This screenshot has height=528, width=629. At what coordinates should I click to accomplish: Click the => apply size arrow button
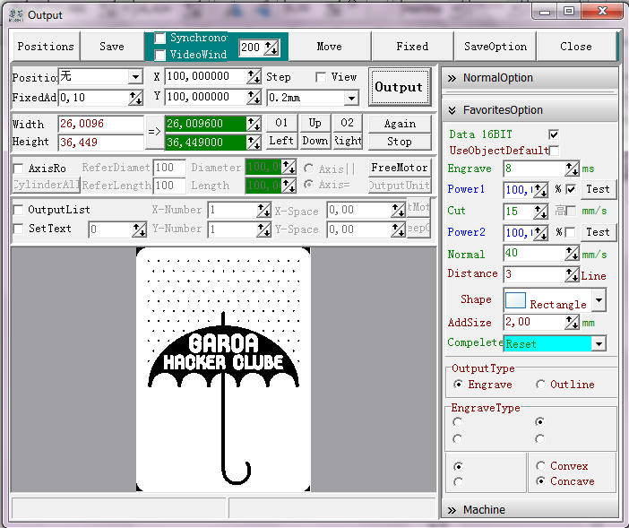tap(154, 133)
